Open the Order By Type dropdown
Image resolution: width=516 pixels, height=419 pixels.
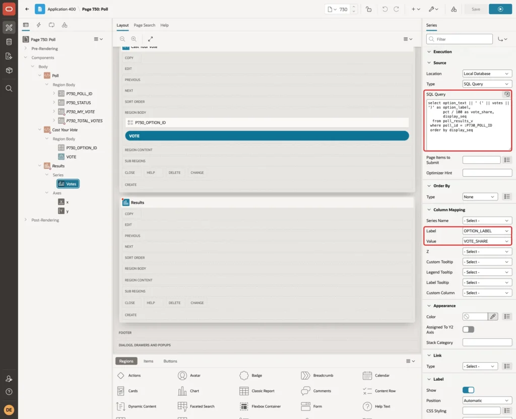click(x=480, y=197)
